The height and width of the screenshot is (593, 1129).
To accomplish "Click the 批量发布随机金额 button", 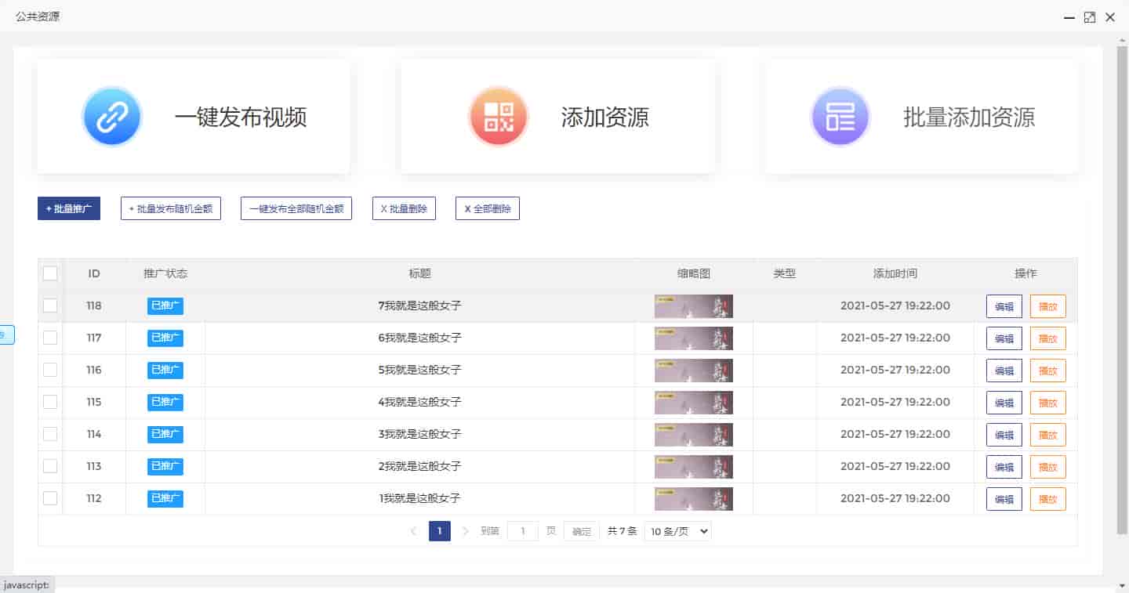I will click(171, 209).
